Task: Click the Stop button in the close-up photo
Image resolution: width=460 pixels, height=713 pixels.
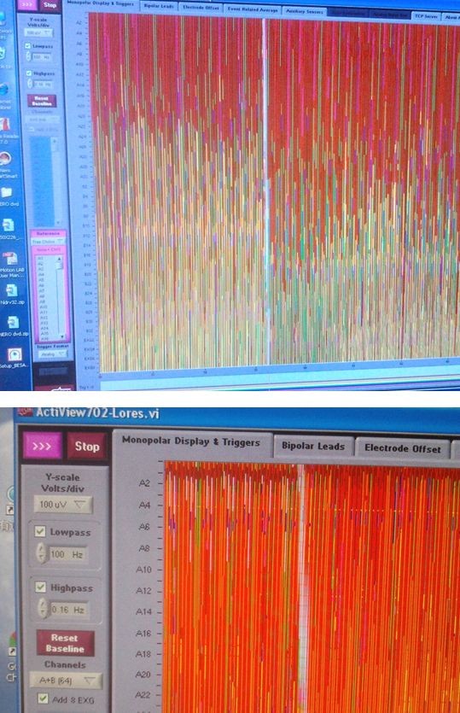Action: point(87,447)
